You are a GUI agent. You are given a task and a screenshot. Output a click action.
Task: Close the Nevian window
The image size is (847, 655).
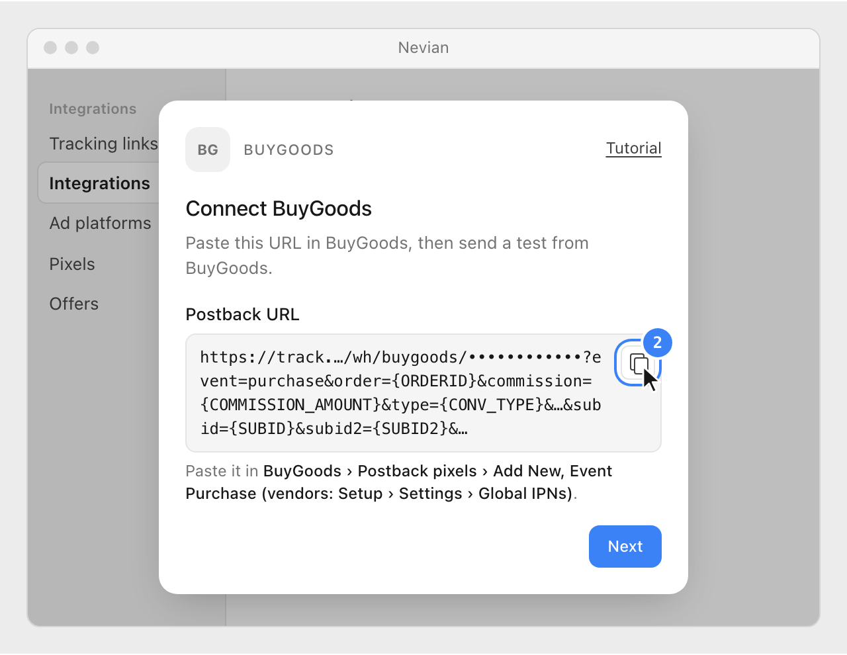coord(50,48)
